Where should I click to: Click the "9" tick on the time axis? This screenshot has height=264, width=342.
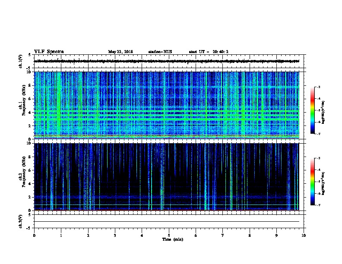pyautogui.click(x=276, y=236)
